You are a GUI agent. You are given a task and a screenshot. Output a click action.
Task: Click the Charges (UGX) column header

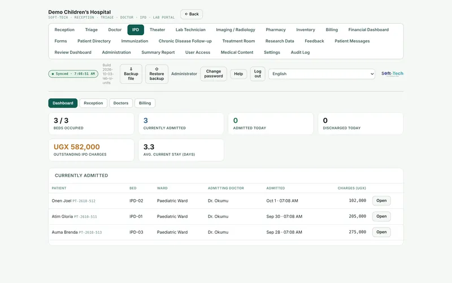tap(351, 188)
